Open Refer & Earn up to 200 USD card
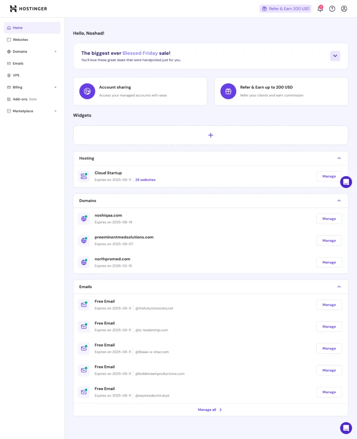Viewport: 357px width, 439px height. [x=281, y=91]
